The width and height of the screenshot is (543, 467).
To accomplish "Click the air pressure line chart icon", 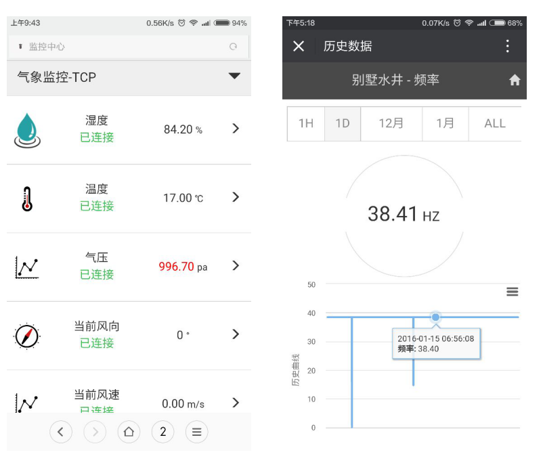I will pyautogui.click(x=27, y=267).
